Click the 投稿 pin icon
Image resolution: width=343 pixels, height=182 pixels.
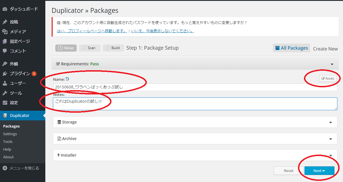coord(5,22)
